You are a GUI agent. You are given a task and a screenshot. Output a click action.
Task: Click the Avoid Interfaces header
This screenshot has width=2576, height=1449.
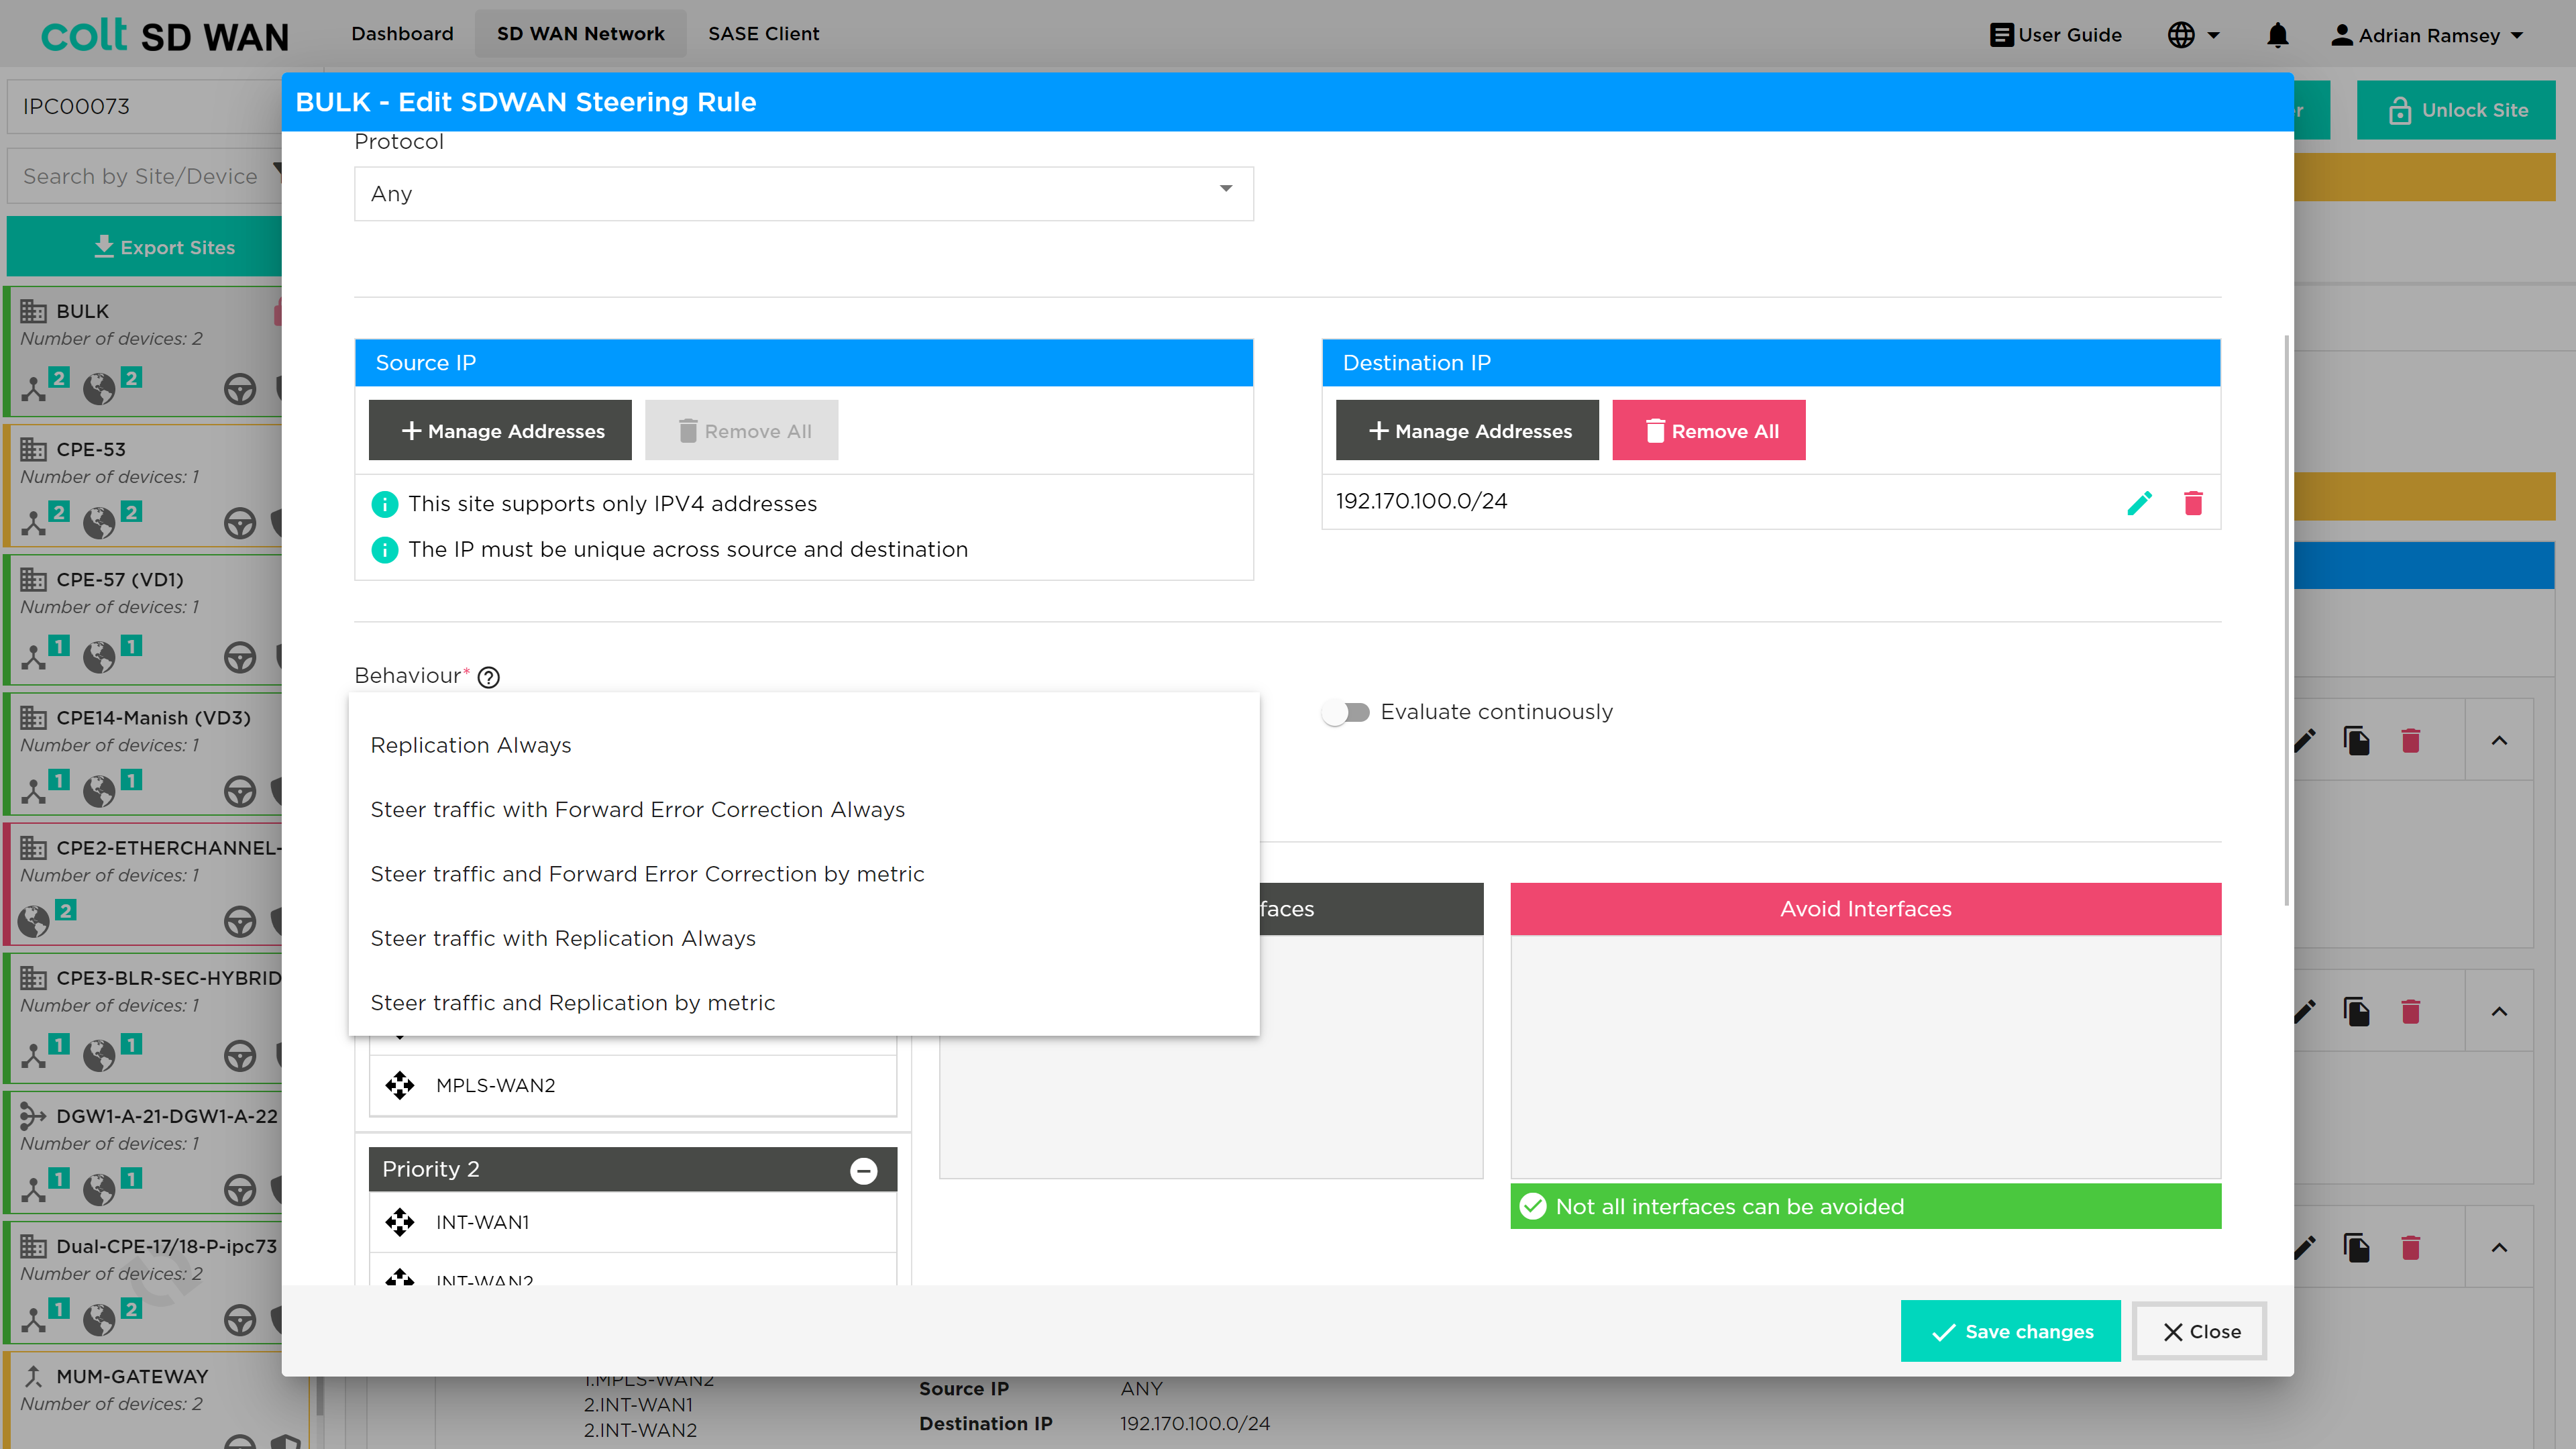1865,909
